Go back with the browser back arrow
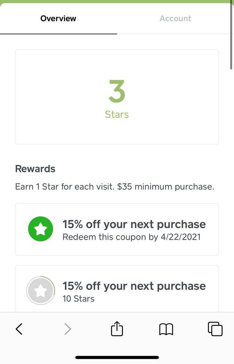This screenshot has height=364, width=234. 19,329
